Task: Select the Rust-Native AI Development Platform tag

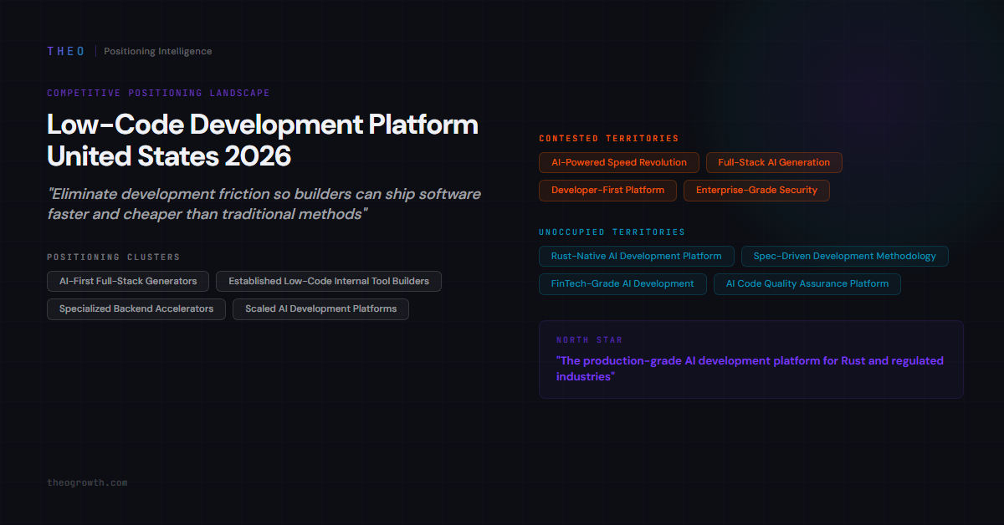Action: pos(637,256)
